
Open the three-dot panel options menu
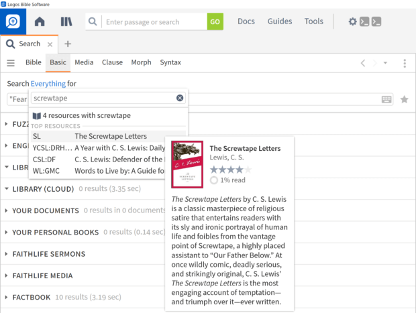coord(405,63)
